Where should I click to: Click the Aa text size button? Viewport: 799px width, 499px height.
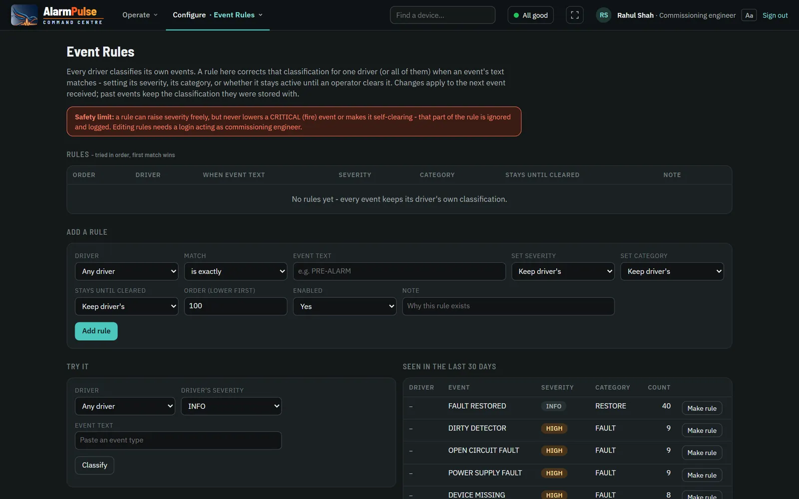pyautogui.click(x=749, y=15)
